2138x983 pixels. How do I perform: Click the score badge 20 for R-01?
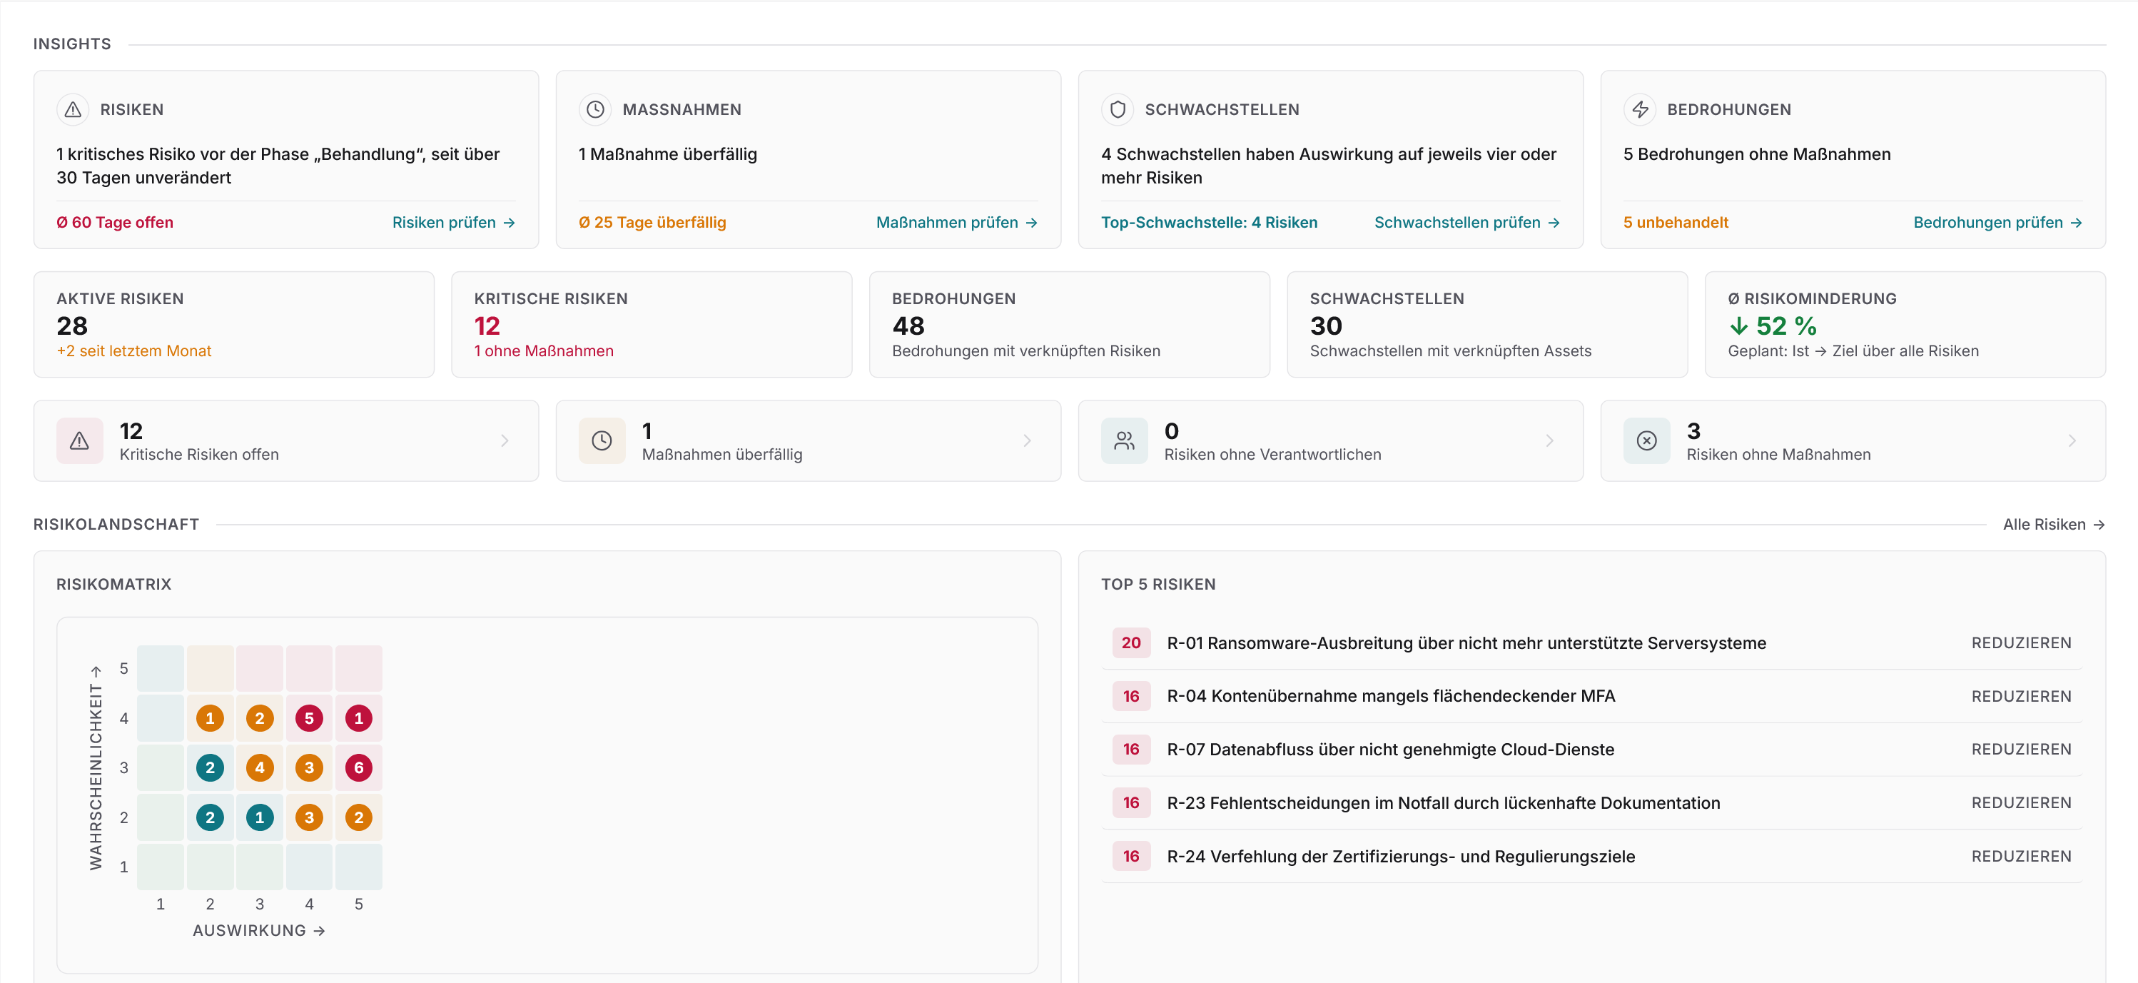pyautogui.click(x=1131, y=643)
